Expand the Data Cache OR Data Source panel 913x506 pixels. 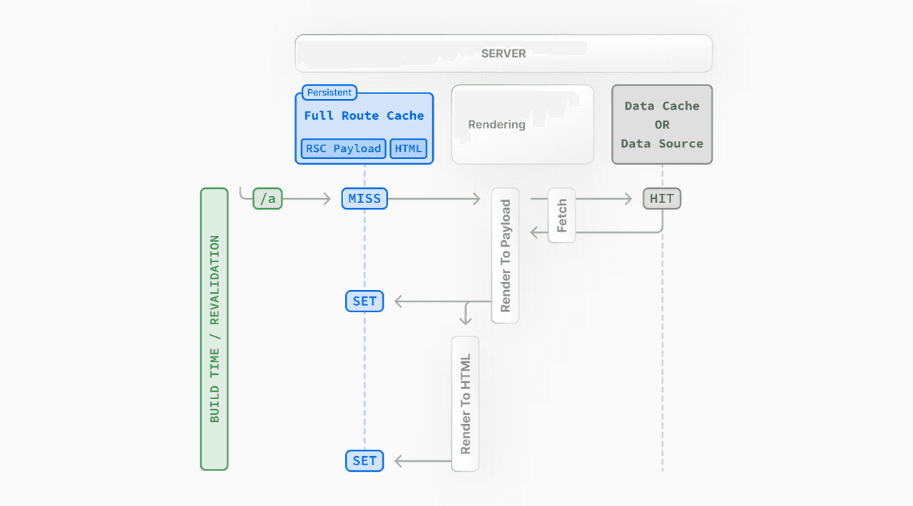point(662,124)
